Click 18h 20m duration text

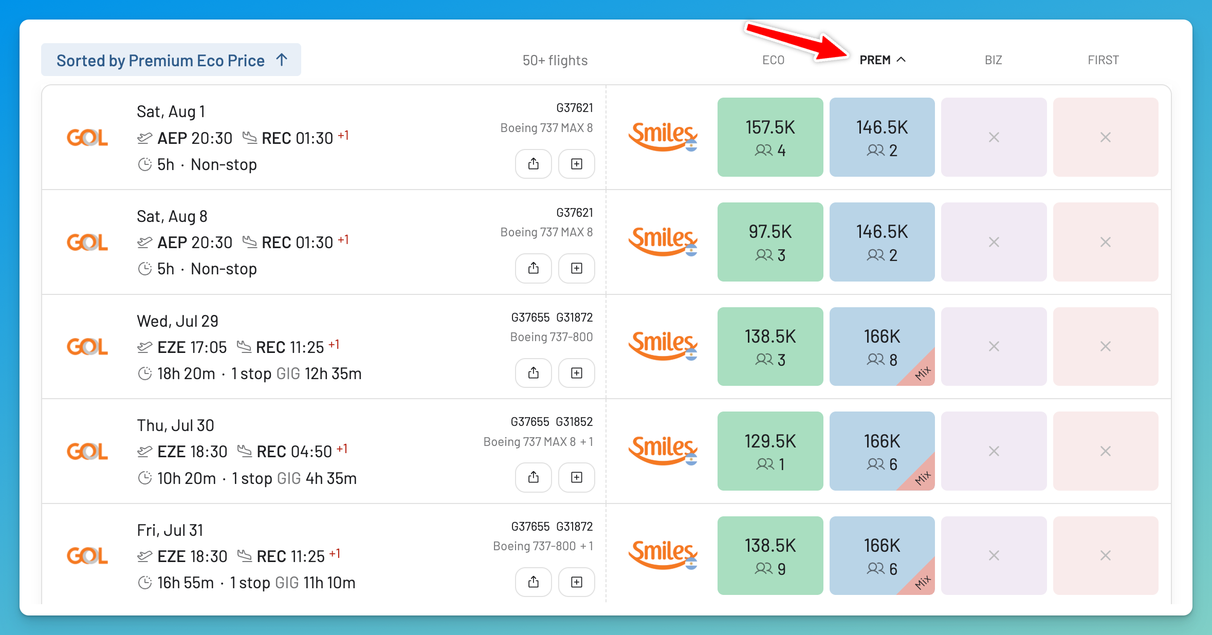186,373
